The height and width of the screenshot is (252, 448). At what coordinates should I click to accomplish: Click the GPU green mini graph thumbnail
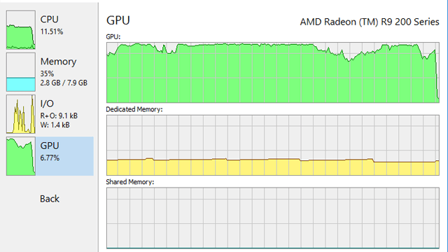21,156
